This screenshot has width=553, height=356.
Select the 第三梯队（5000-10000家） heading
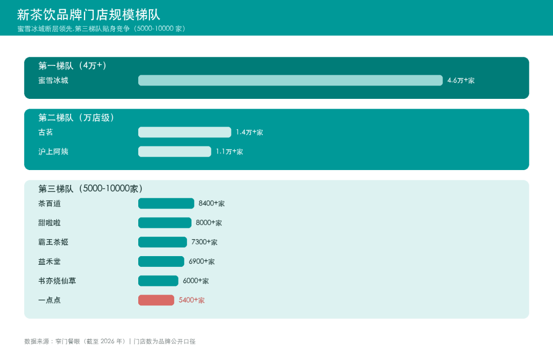(91, 189)
